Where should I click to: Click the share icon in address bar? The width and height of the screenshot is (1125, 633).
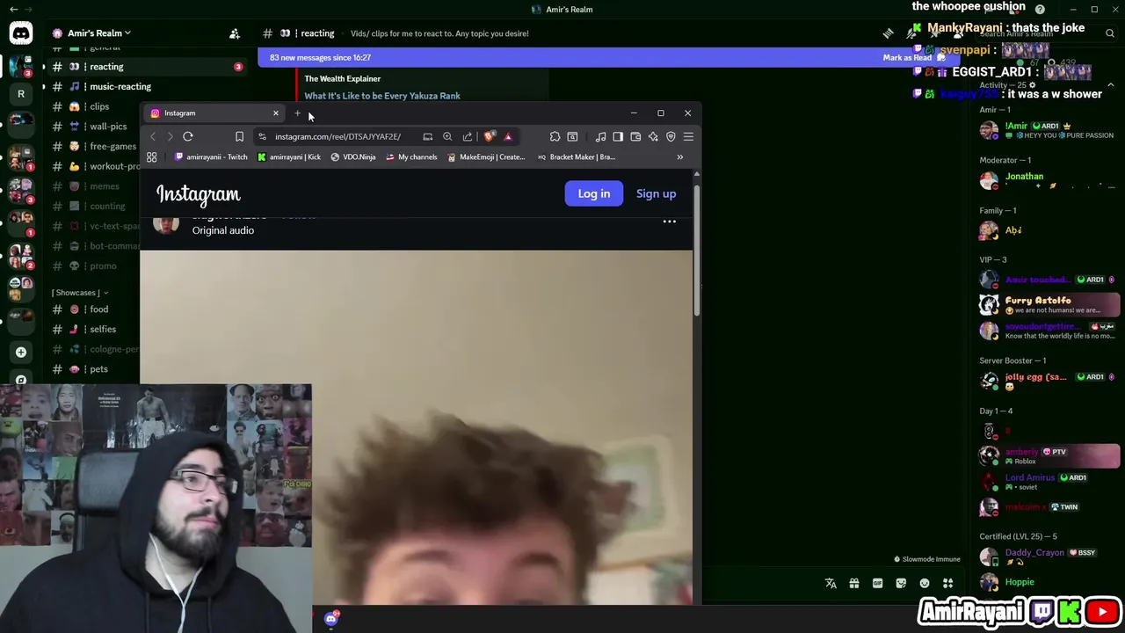[x=468, y=136]
